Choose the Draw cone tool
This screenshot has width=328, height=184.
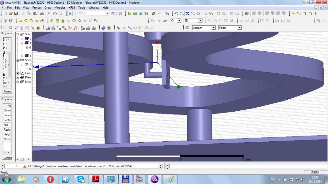click(x=68, y=21)
